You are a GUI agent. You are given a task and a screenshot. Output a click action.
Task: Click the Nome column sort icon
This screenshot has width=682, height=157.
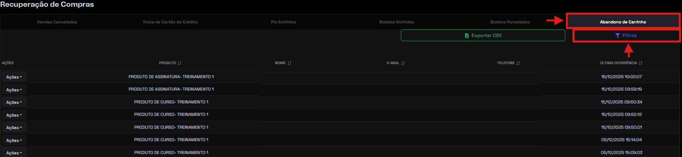pos(289,63)
